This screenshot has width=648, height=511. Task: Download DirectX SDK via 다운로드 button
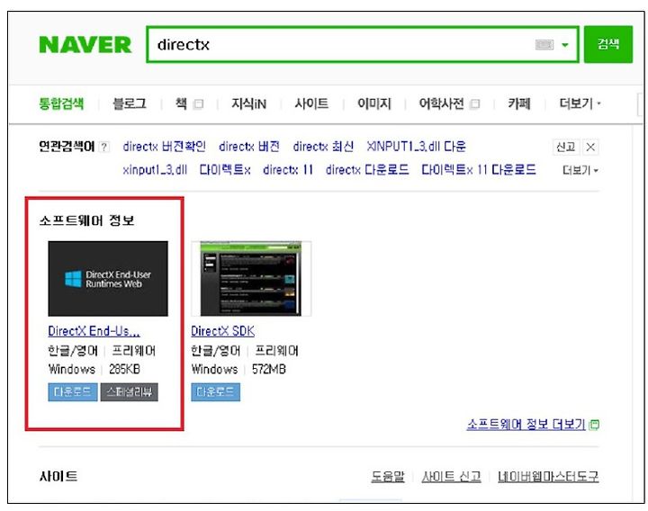pyautogui.click(x=216, y=392)
